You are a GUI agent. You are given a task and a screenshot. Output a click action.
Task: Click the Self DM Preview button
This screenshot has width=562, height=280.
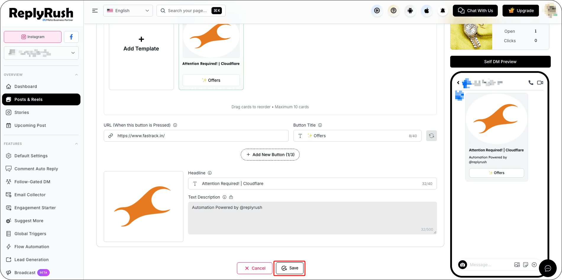500,62
